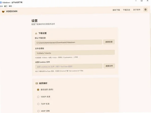Image resolution: width=151 pixels, height=113 pixels.
Task: Click the 文件名模板 label
Action: [x=40, y=49]
